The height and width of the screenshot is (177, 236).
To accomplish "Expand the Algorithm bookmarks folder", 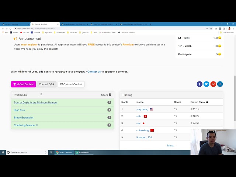I will [47, 32].
